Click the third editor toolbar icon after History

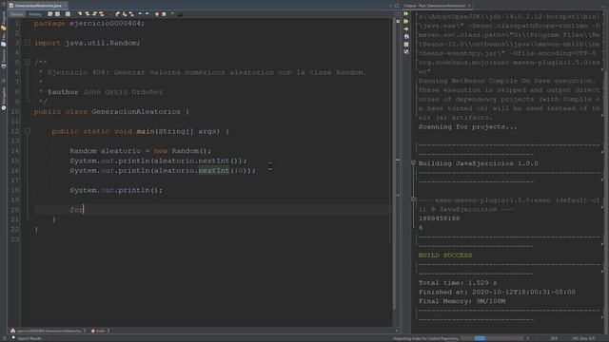point(68,14)
